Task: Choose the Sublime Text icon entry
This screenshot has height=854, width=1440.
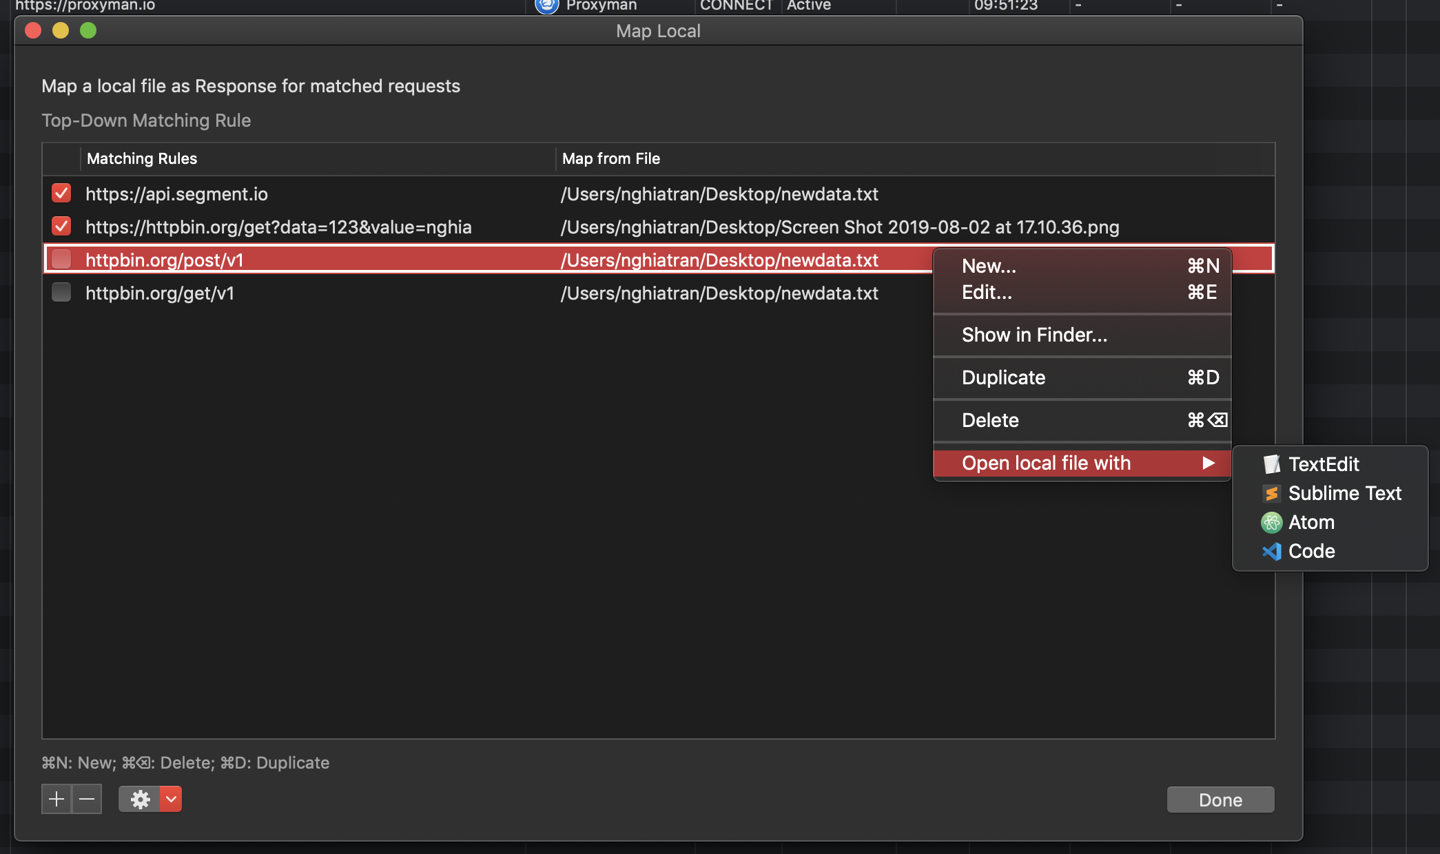Action: (x=1271, y=493)
